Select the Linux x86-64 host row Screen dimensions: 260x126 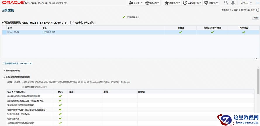point(131,32)
